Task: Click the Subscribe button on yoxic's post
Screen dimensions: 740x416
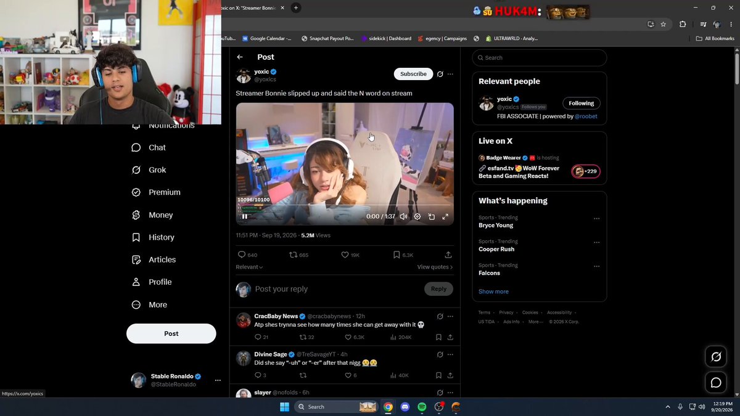Action: [x=413, y=74]
